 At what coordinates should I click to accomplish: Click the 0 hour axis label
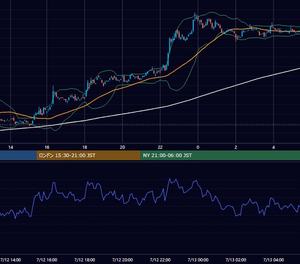(198, 147)
